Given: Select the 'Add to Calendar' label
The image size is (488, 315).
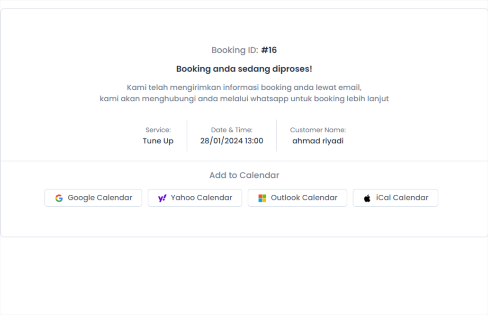Looking at the screenshot, I should [x=244, y=175].
